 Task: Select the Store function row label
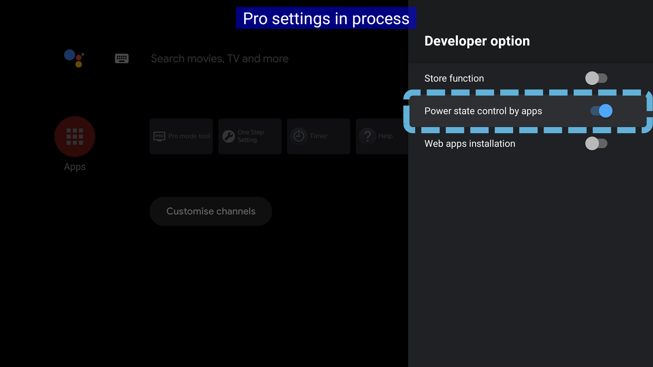[x=454, y=78]
